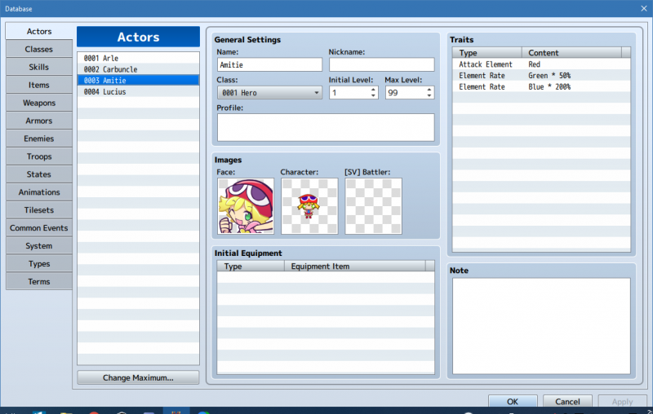Open the Face image picker
This screenshot has height=414, width=653.
246,206
